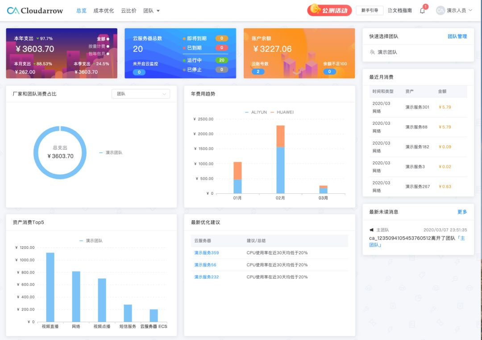Click the 云账号数 badge 2

coord(258,71)
